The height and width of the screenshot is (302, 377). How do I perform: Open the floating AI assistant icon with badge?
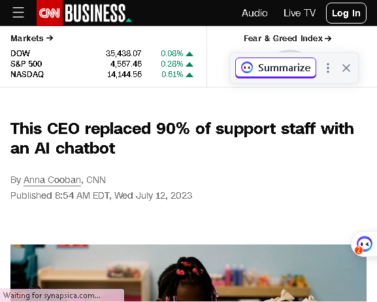click(364, 244)
